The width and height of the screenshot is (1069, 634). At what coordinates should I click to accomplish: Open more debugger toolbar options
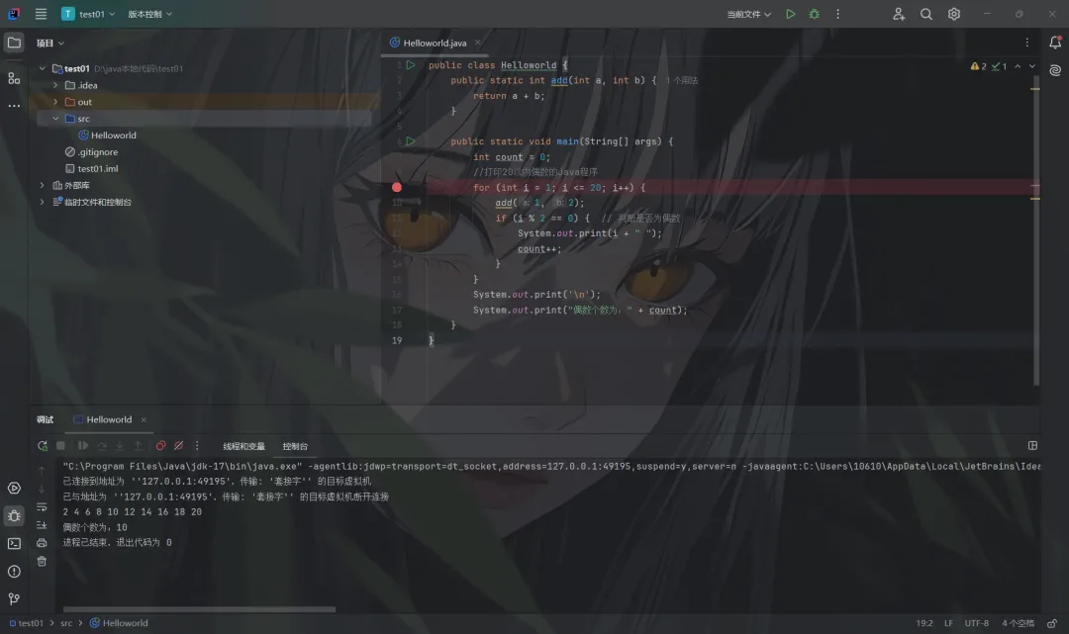(197, 445)
